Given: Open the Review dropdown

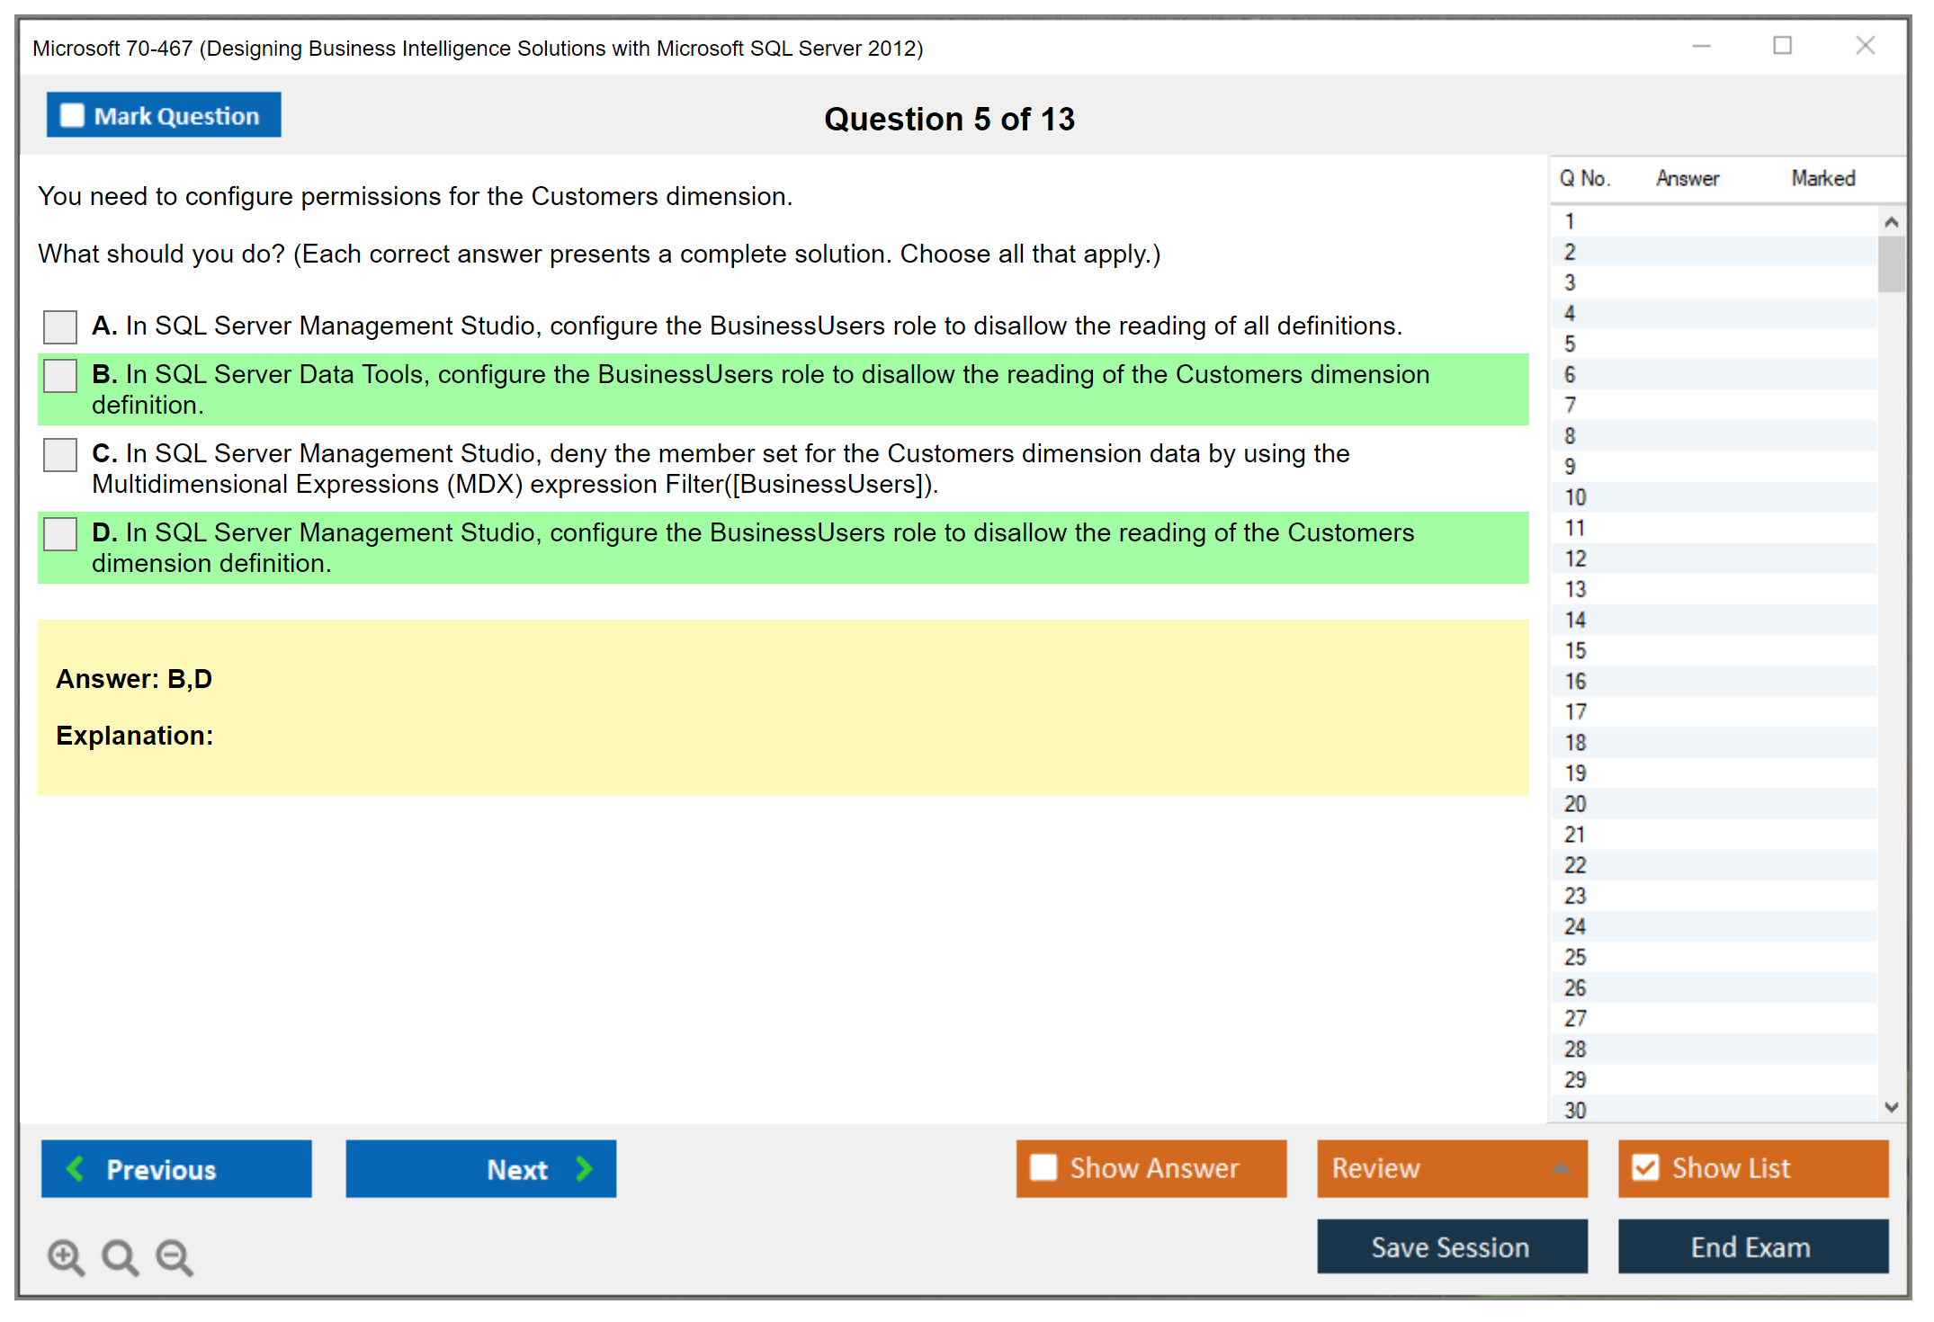Looking at the screenshot, I should tap(1451, 1168).
